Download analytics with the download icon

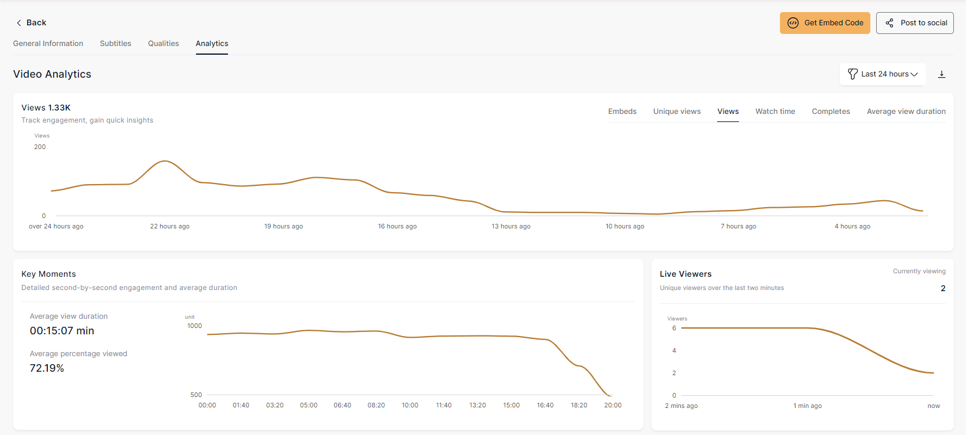pyautogui.click(x=942, y=74)
